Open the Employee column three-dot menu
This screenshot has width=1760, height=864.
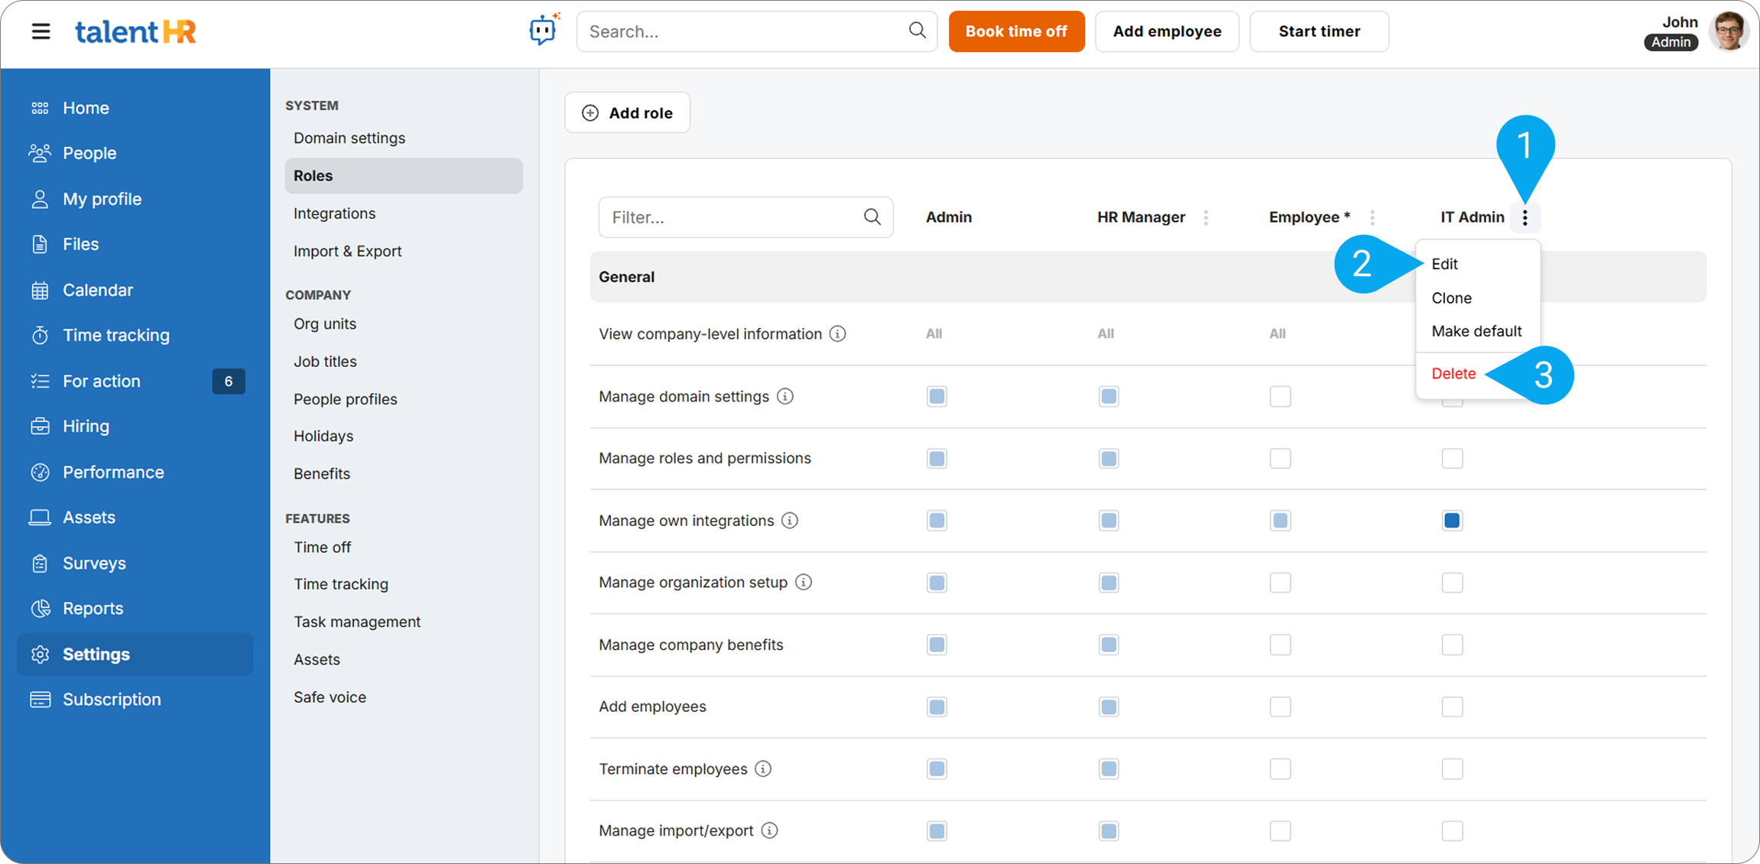pos(1372,217)
